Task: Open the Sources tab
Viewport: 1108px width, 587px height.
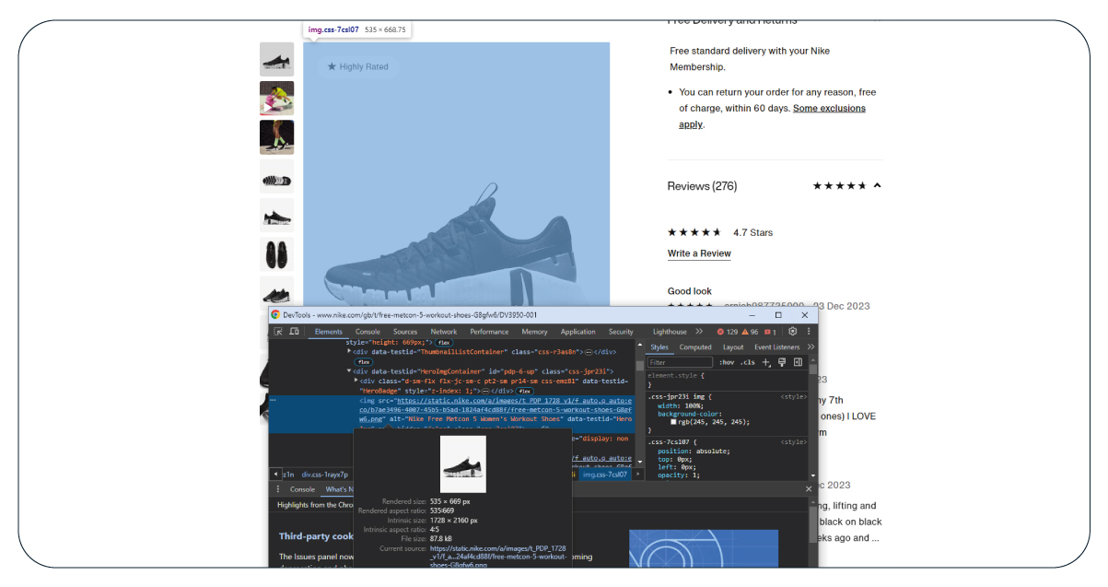Action: tap(405, 332)
